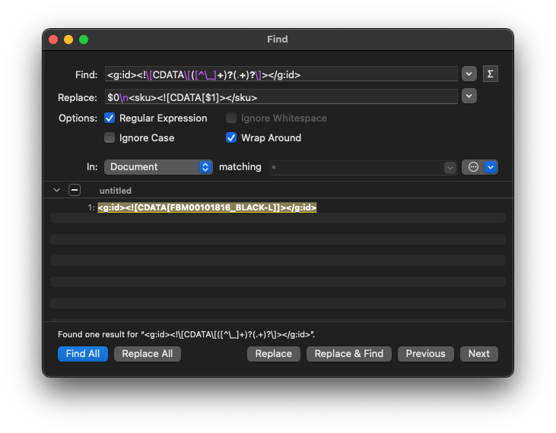Click the sigma count button beside Find field
Image resolution: width=556 pixels, height=433 pixels.
click(490, 74)
